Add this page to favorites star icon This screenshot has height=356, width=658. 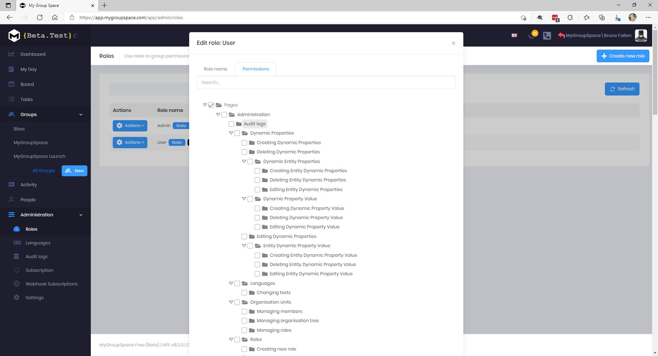(x=523, y=17)
